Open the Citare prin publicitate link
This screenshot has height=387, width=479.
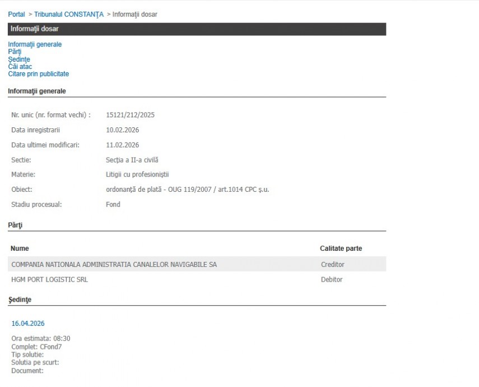coord(38,73)
